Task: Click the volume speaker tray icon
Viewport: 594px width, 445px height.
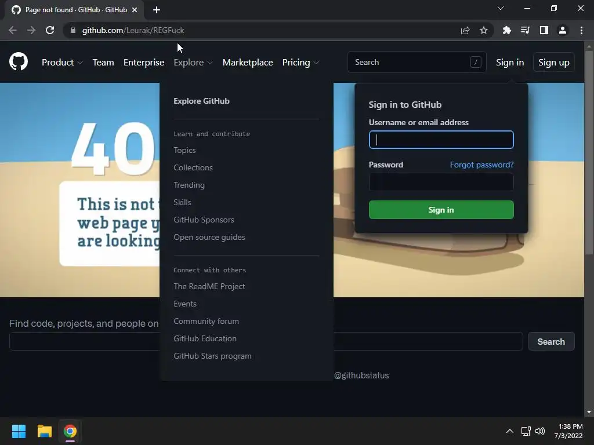Action: click(x=540, y=431)
